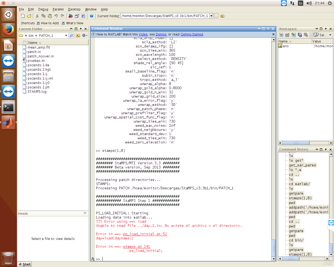Open MATLAB Help question mark icon

pos(92,16)
